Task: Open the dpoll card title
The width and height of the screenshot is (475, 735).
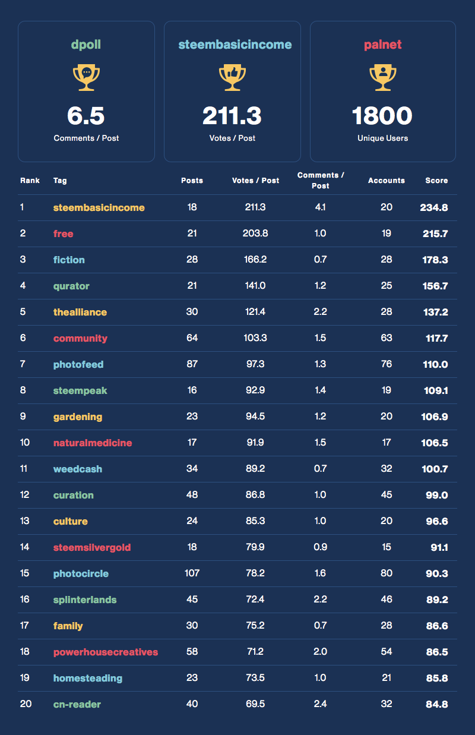Action: [x=86, y=45]
